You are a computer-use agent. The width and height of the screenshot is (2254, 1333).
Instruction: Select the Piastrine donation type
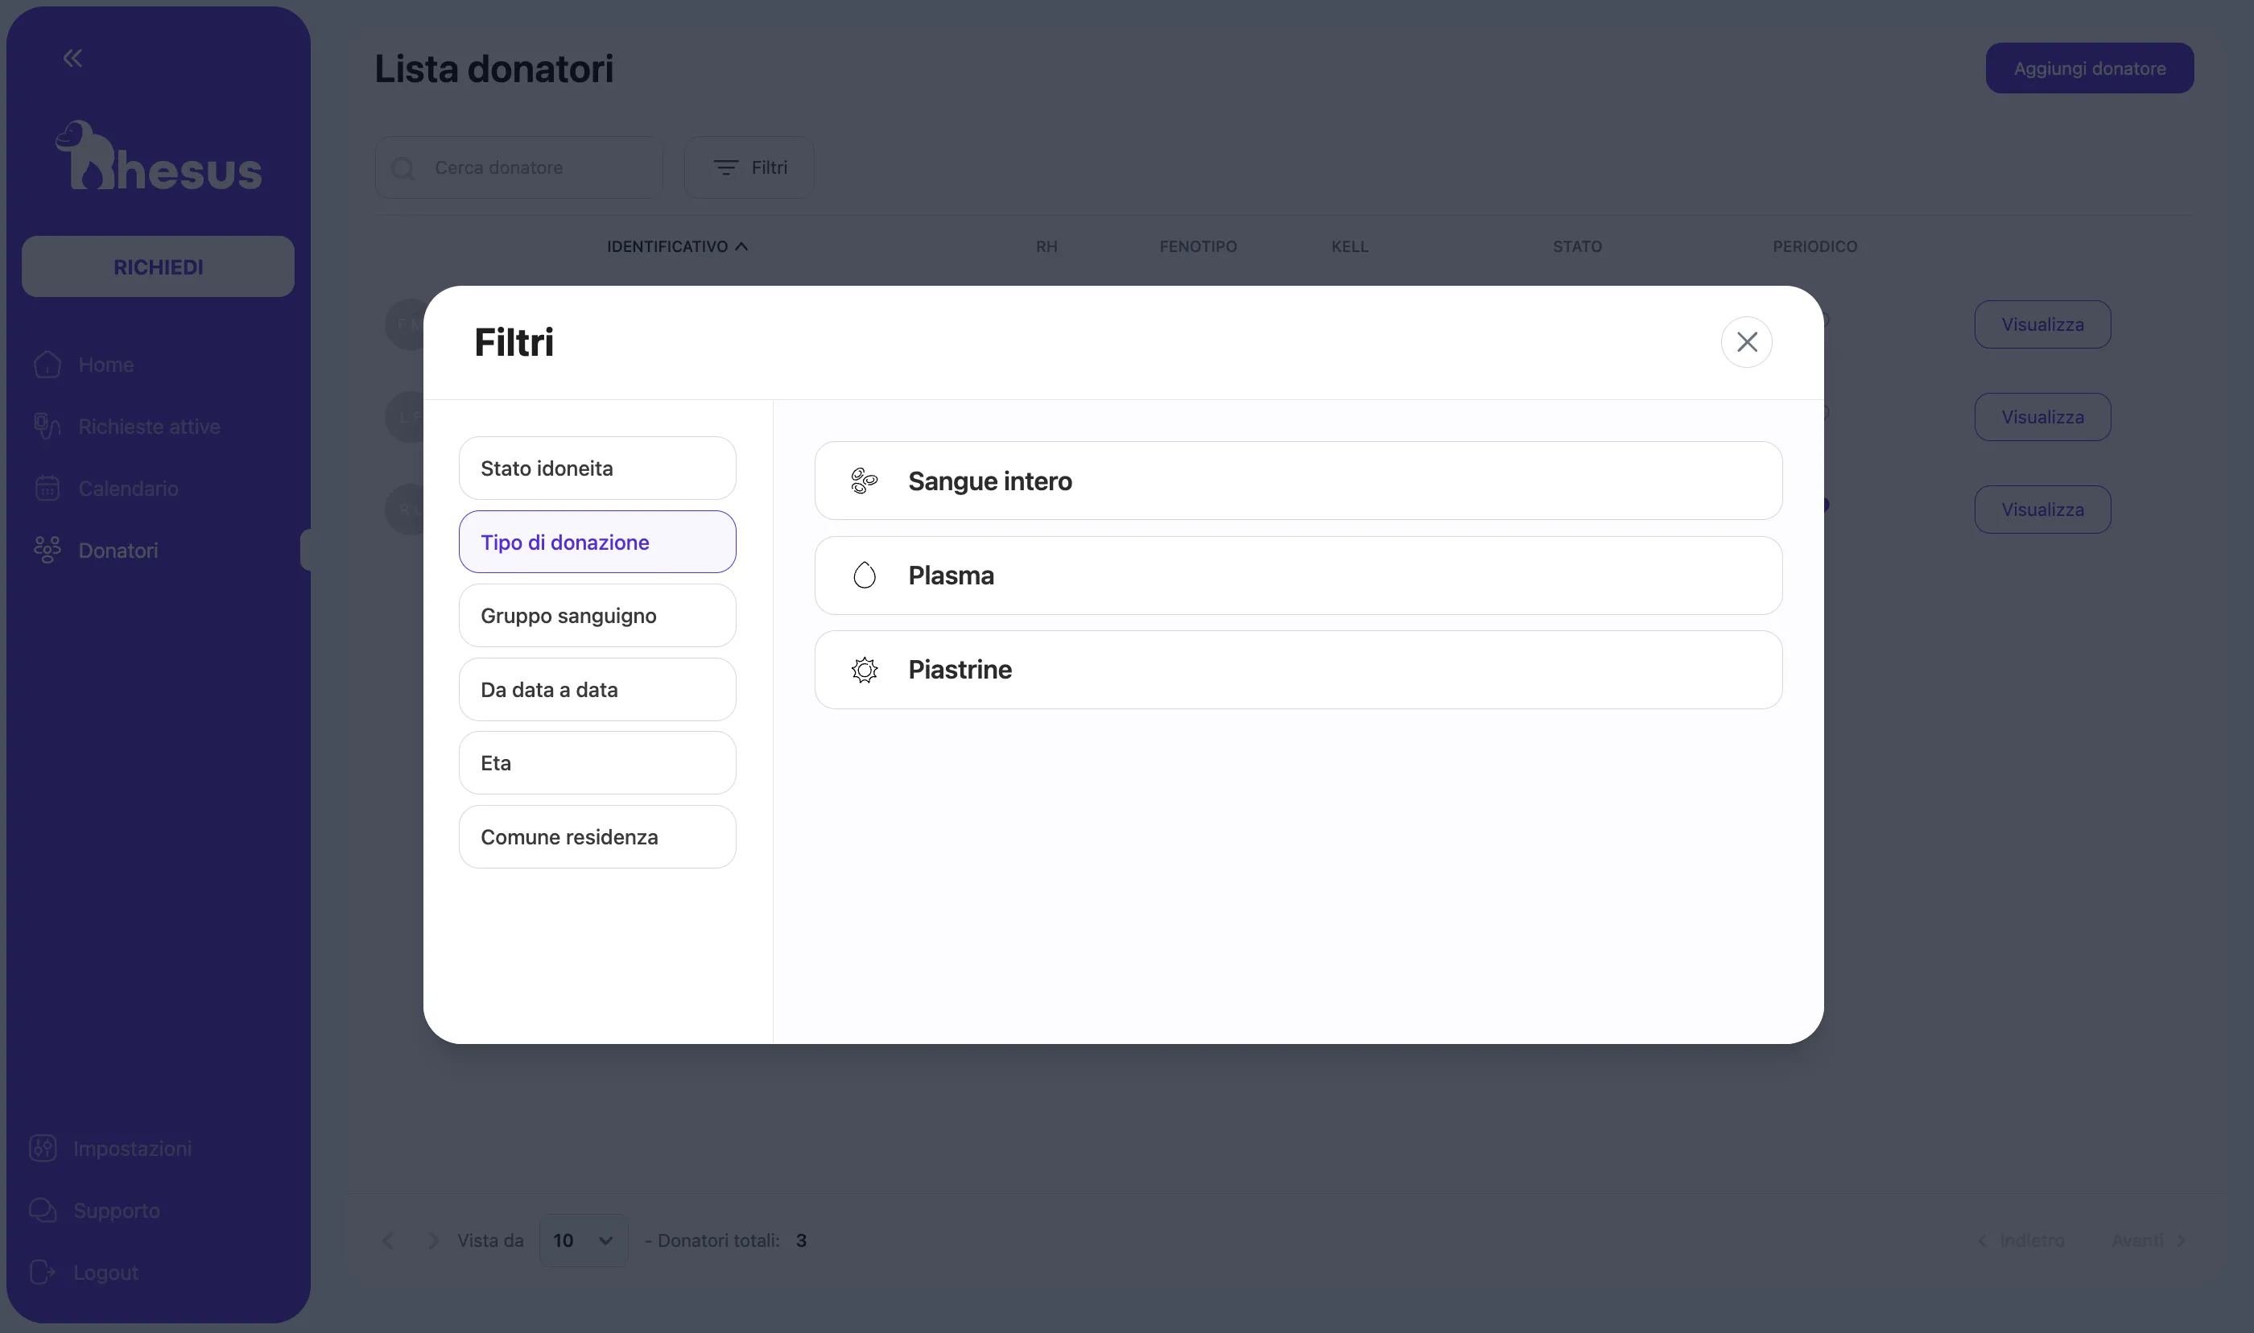tap(1298, 669)
